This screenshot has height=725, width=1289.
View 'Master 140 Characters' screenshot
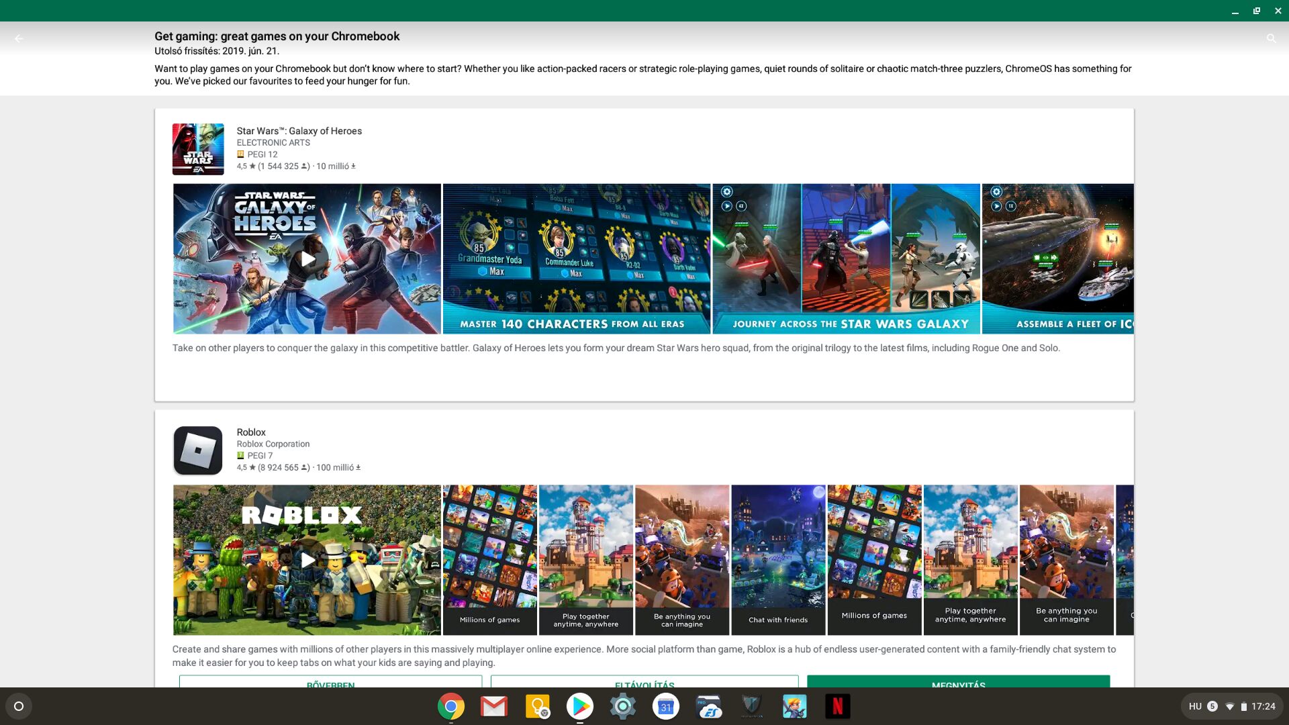coord(577,259)
